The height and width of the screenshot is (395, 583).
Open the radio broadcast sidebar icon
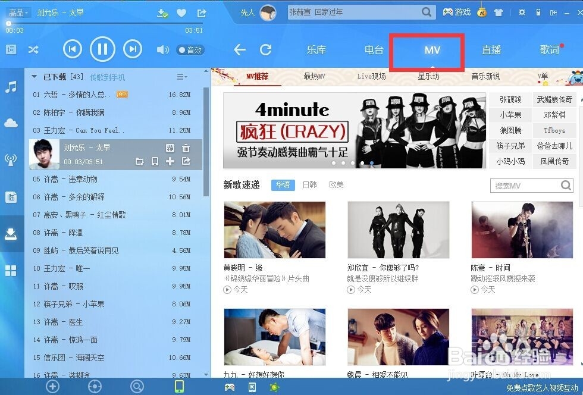pyautogui.click(x=11, y=160)
